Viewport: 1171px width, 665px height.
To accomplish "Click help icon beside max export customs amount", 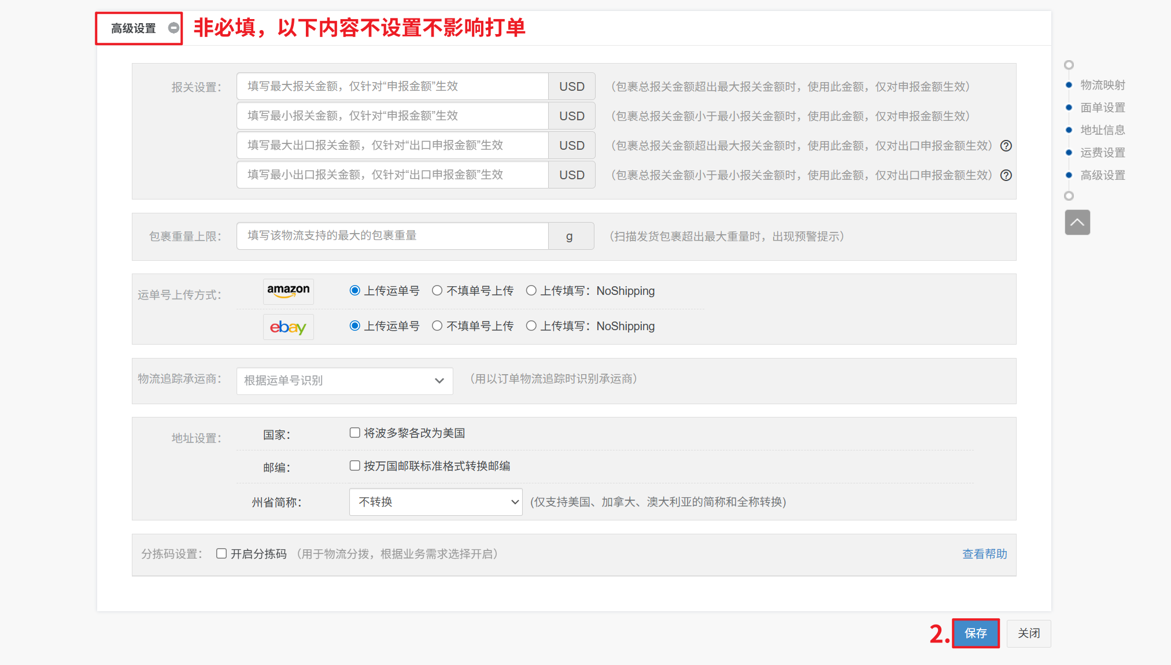I will [x=1006, y=146].
